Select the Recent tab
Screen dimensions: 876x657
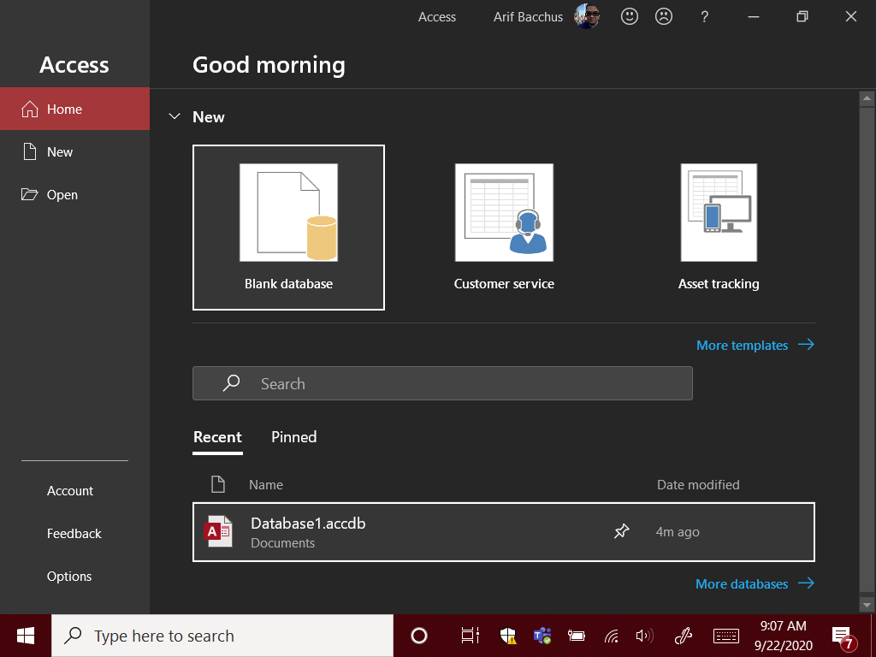click(217, 437)
